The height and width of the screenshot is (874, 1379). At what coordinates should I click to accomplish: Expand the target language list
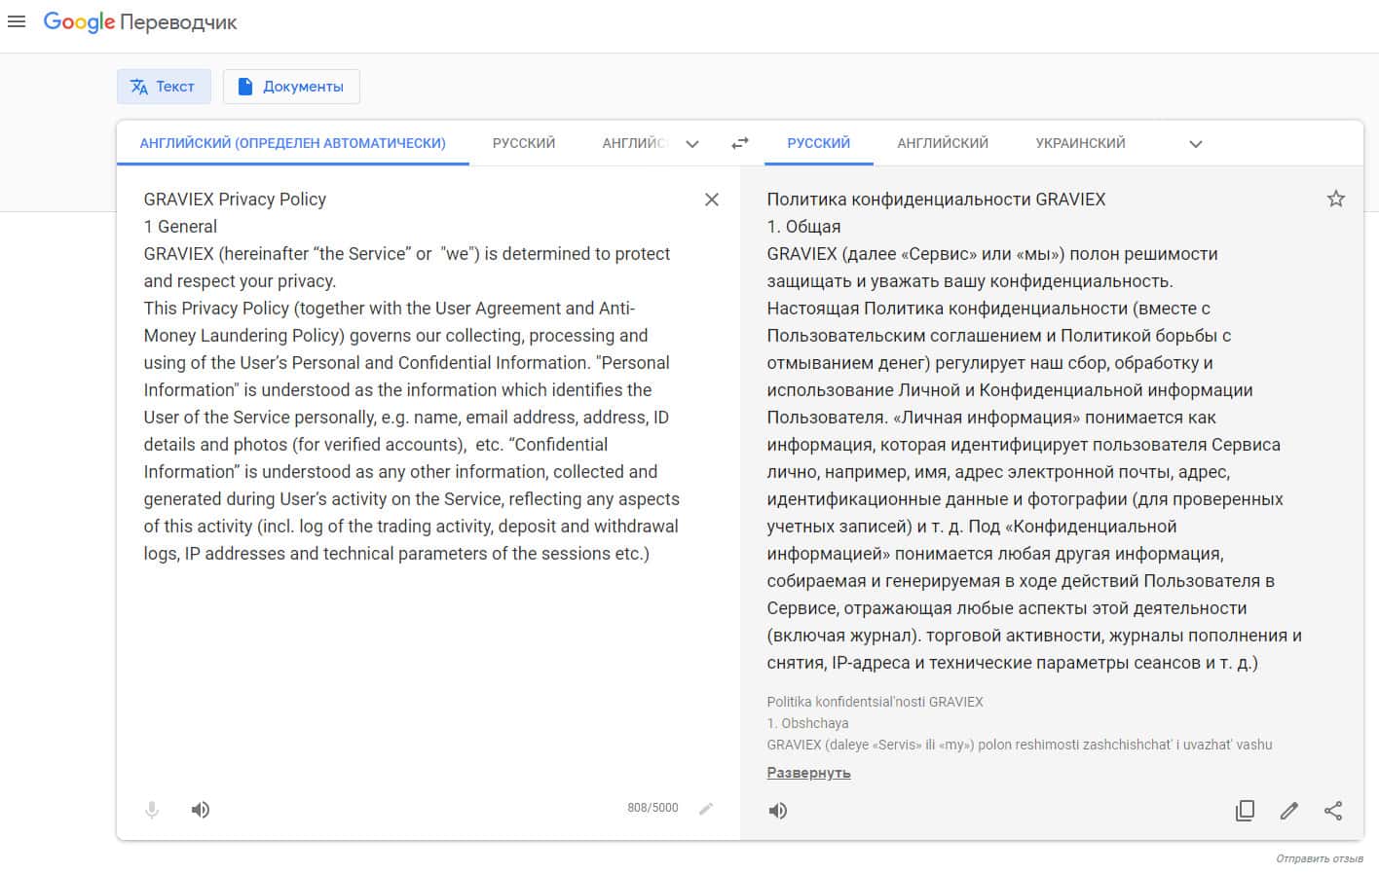(1196, 144)
